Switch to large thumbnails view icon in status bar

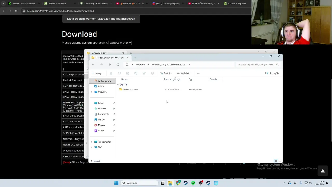point(280,161)
